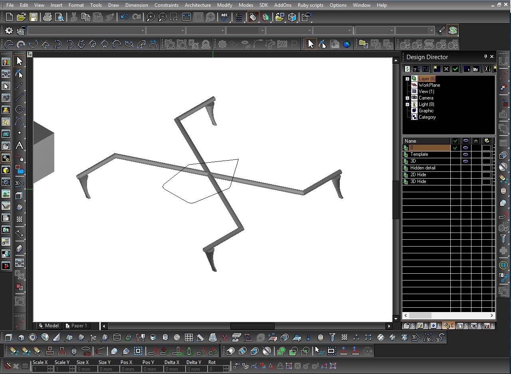Select the Curve tool in left toolbar
Viewport: 511px width, 374px height.
(19, 121)
